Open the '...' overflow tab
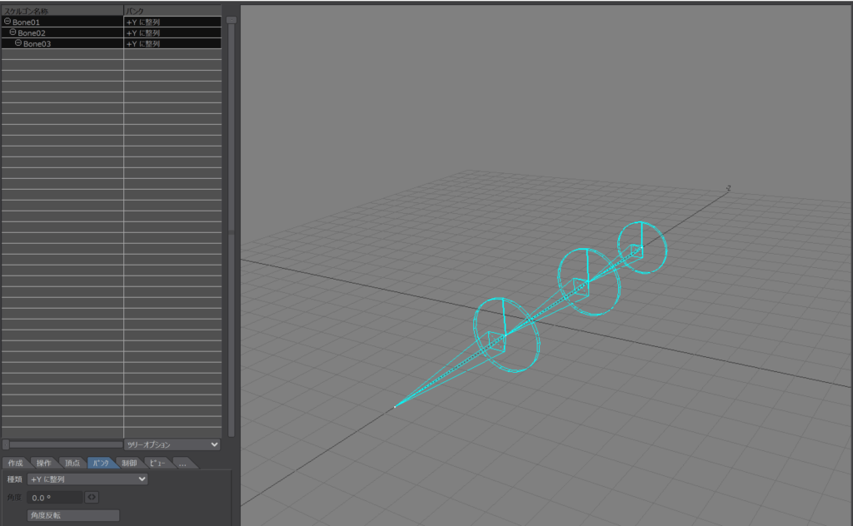 (x=182, y=463)
